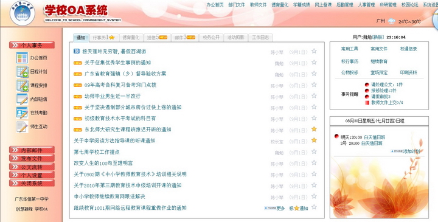The image size is (438, 222).
Task: Click NEW badge before 关于征集优秀学生事例的通知
Action: coord(78,63)
